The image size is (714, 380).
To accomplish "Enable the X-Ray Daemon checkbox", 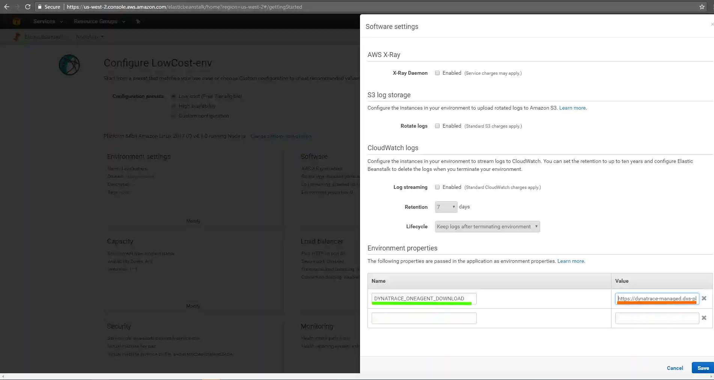I will pyautogui.click(x=437, y=73).
